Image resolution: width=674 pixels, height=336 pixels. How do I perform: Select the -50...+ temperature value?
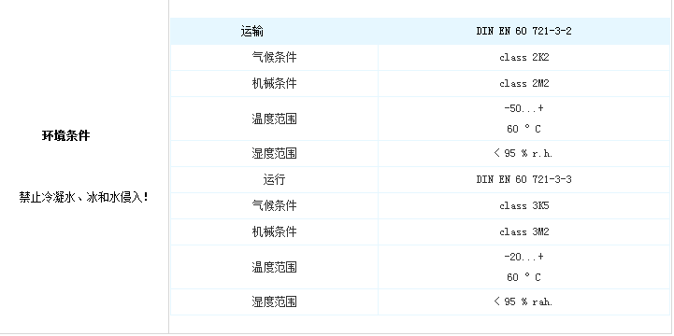(523, 108)
